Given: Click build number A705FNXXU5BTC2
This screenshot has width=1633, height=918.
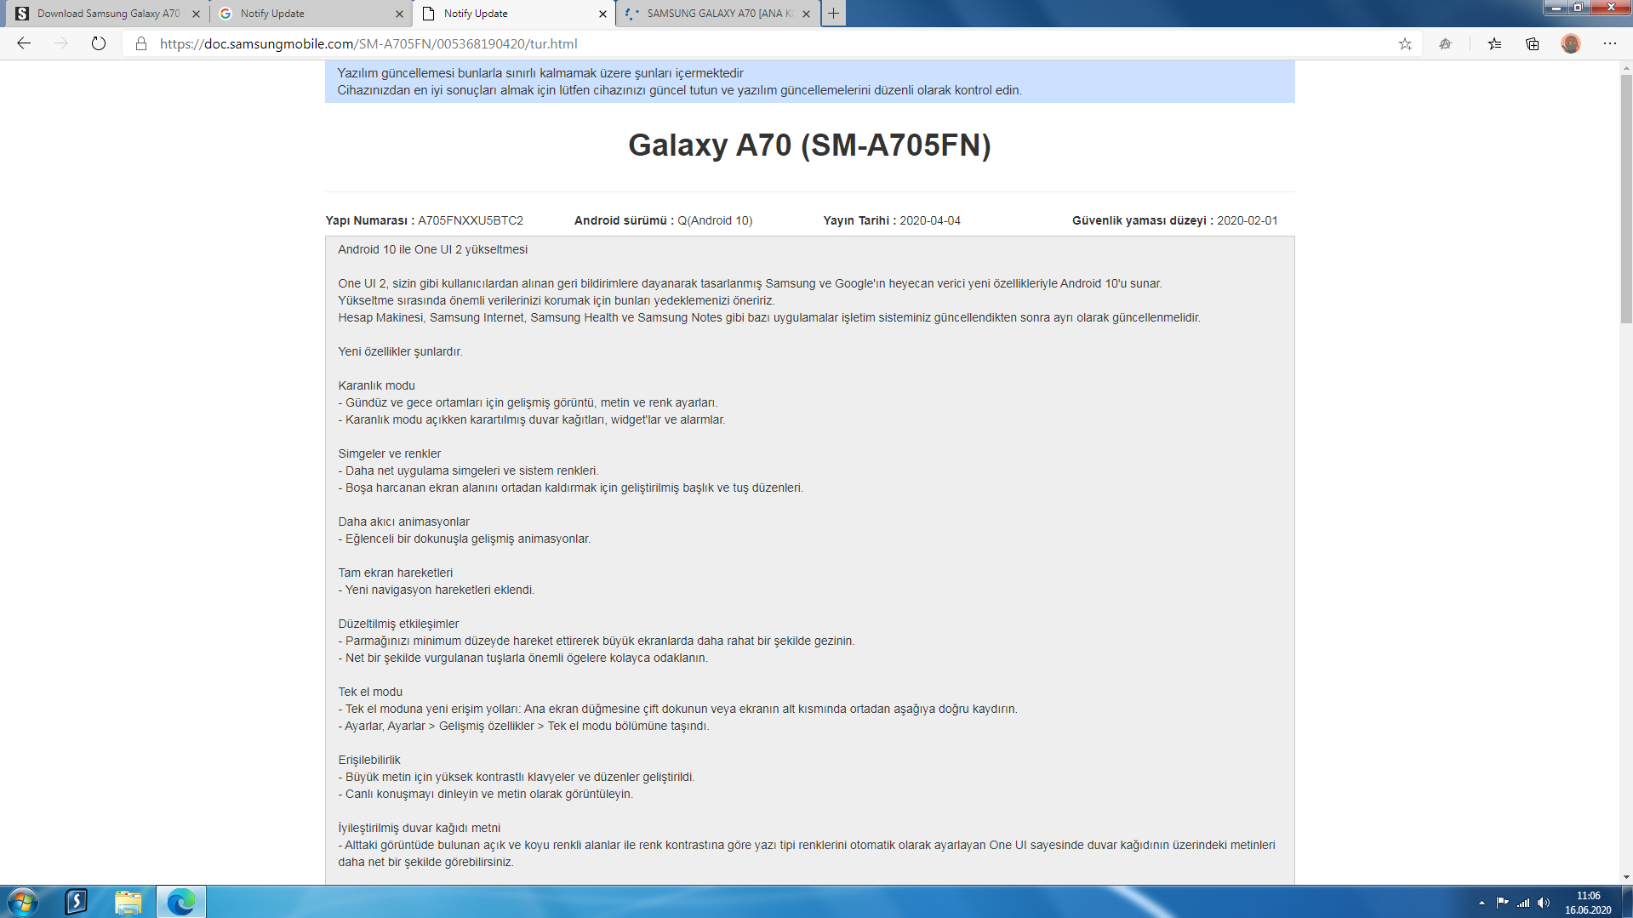Looking at the screenshot, I should tap(471, 220).
